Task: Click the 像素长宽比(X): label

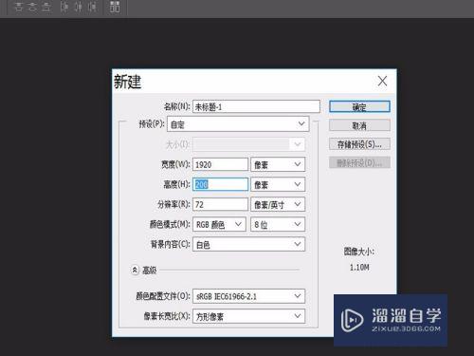Action: 167,316
